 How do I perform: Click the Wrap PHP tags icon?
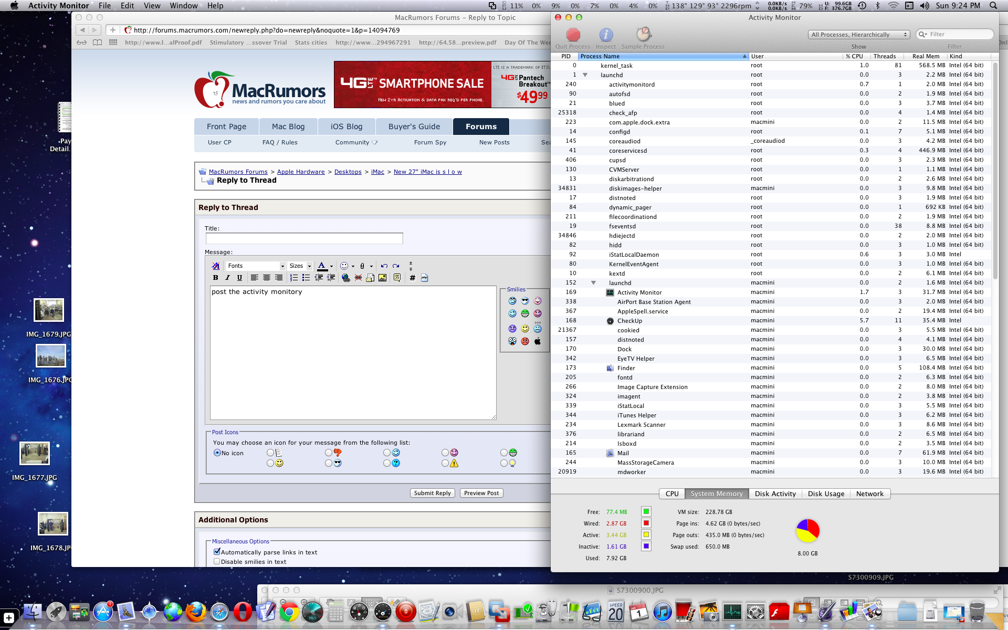(x=425, y=278)
